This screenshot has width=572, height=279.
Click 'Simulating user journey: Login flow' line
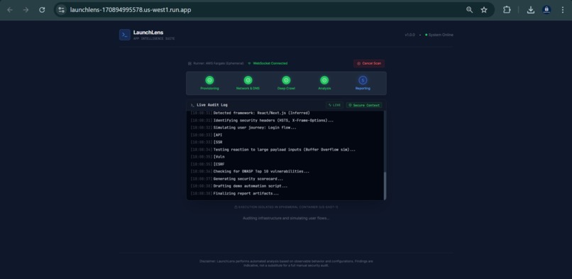255,128
